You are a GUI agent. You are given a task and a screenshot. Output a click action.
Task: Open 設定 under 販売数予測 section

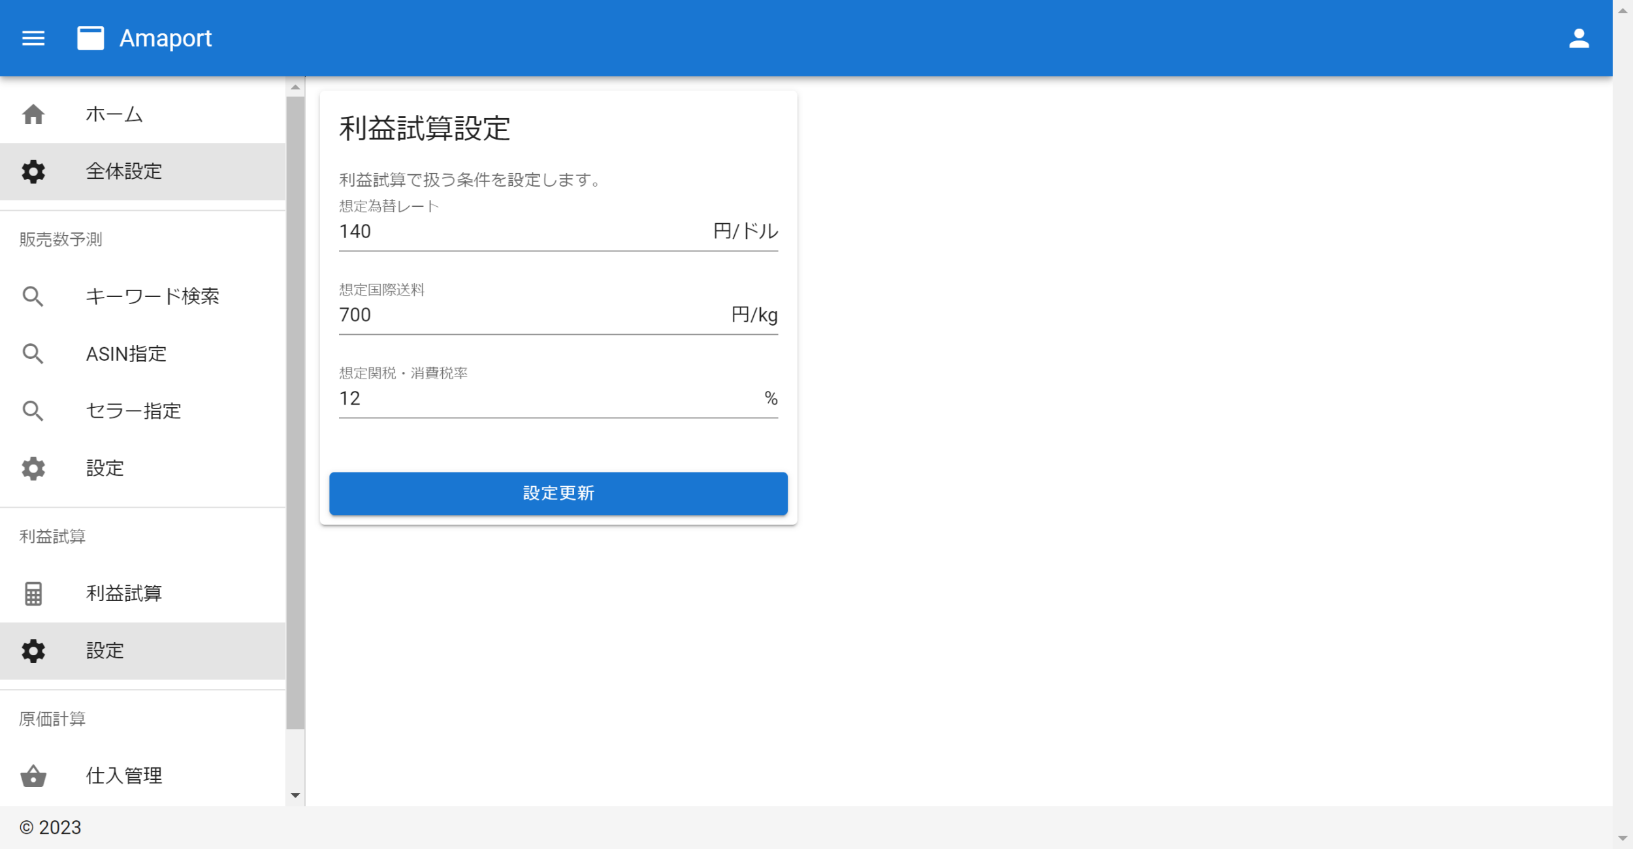pos(105,469)
